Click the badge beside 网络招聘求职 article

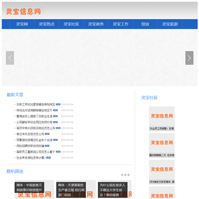[x=47, y=146]
